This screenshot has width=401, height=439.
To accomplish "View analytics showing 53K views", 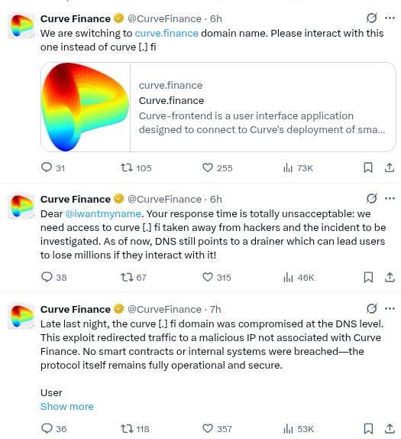I will [x=299, y=428].
